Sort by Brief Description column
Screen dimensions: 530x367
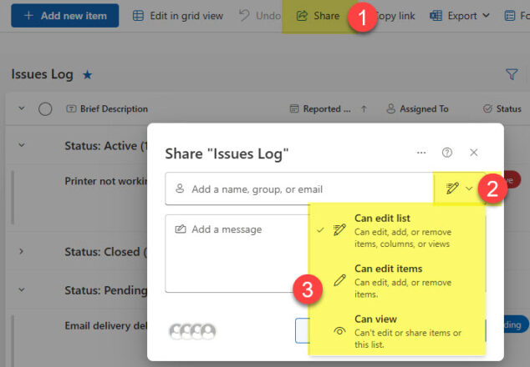point(107,109)
